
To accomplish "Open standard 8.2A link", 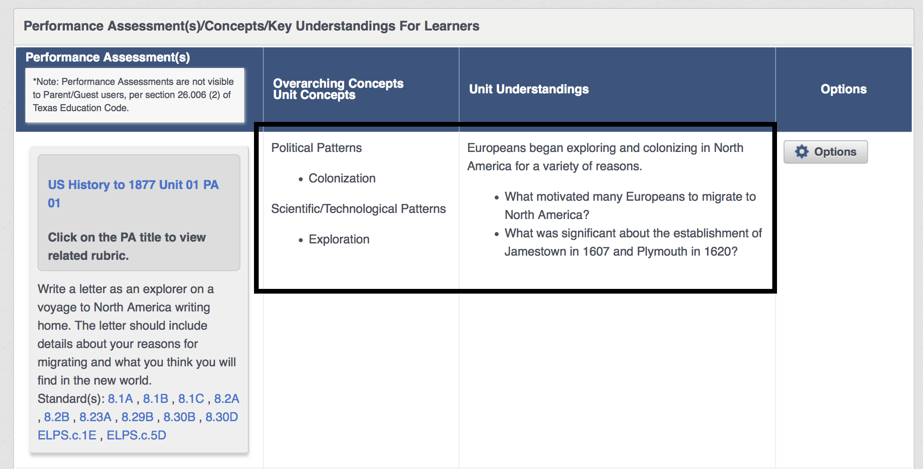I will pos(227,399).
